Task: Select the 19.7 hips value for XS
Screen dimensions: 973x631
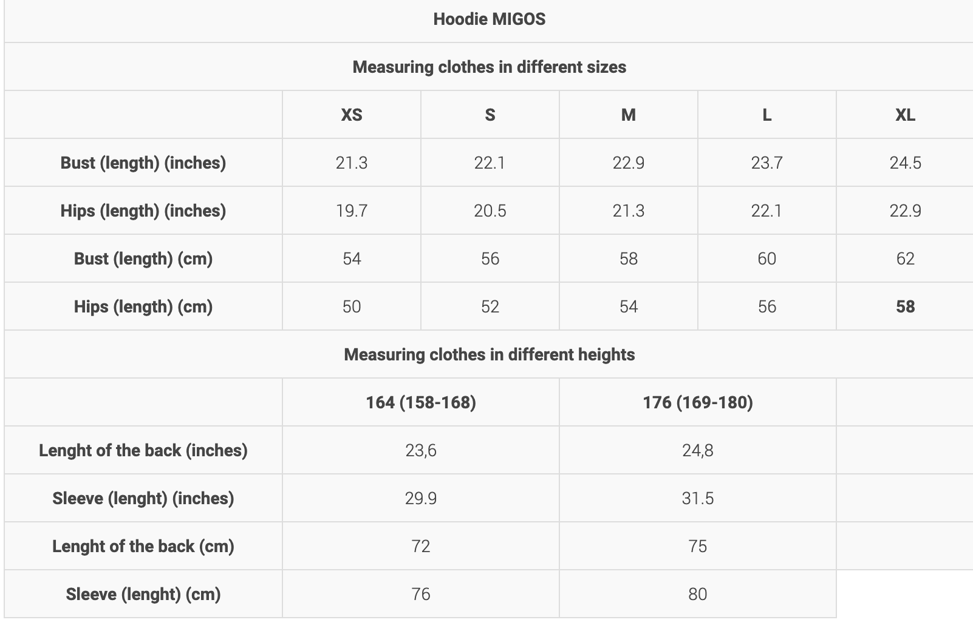Action: click(x=352, y=211)
